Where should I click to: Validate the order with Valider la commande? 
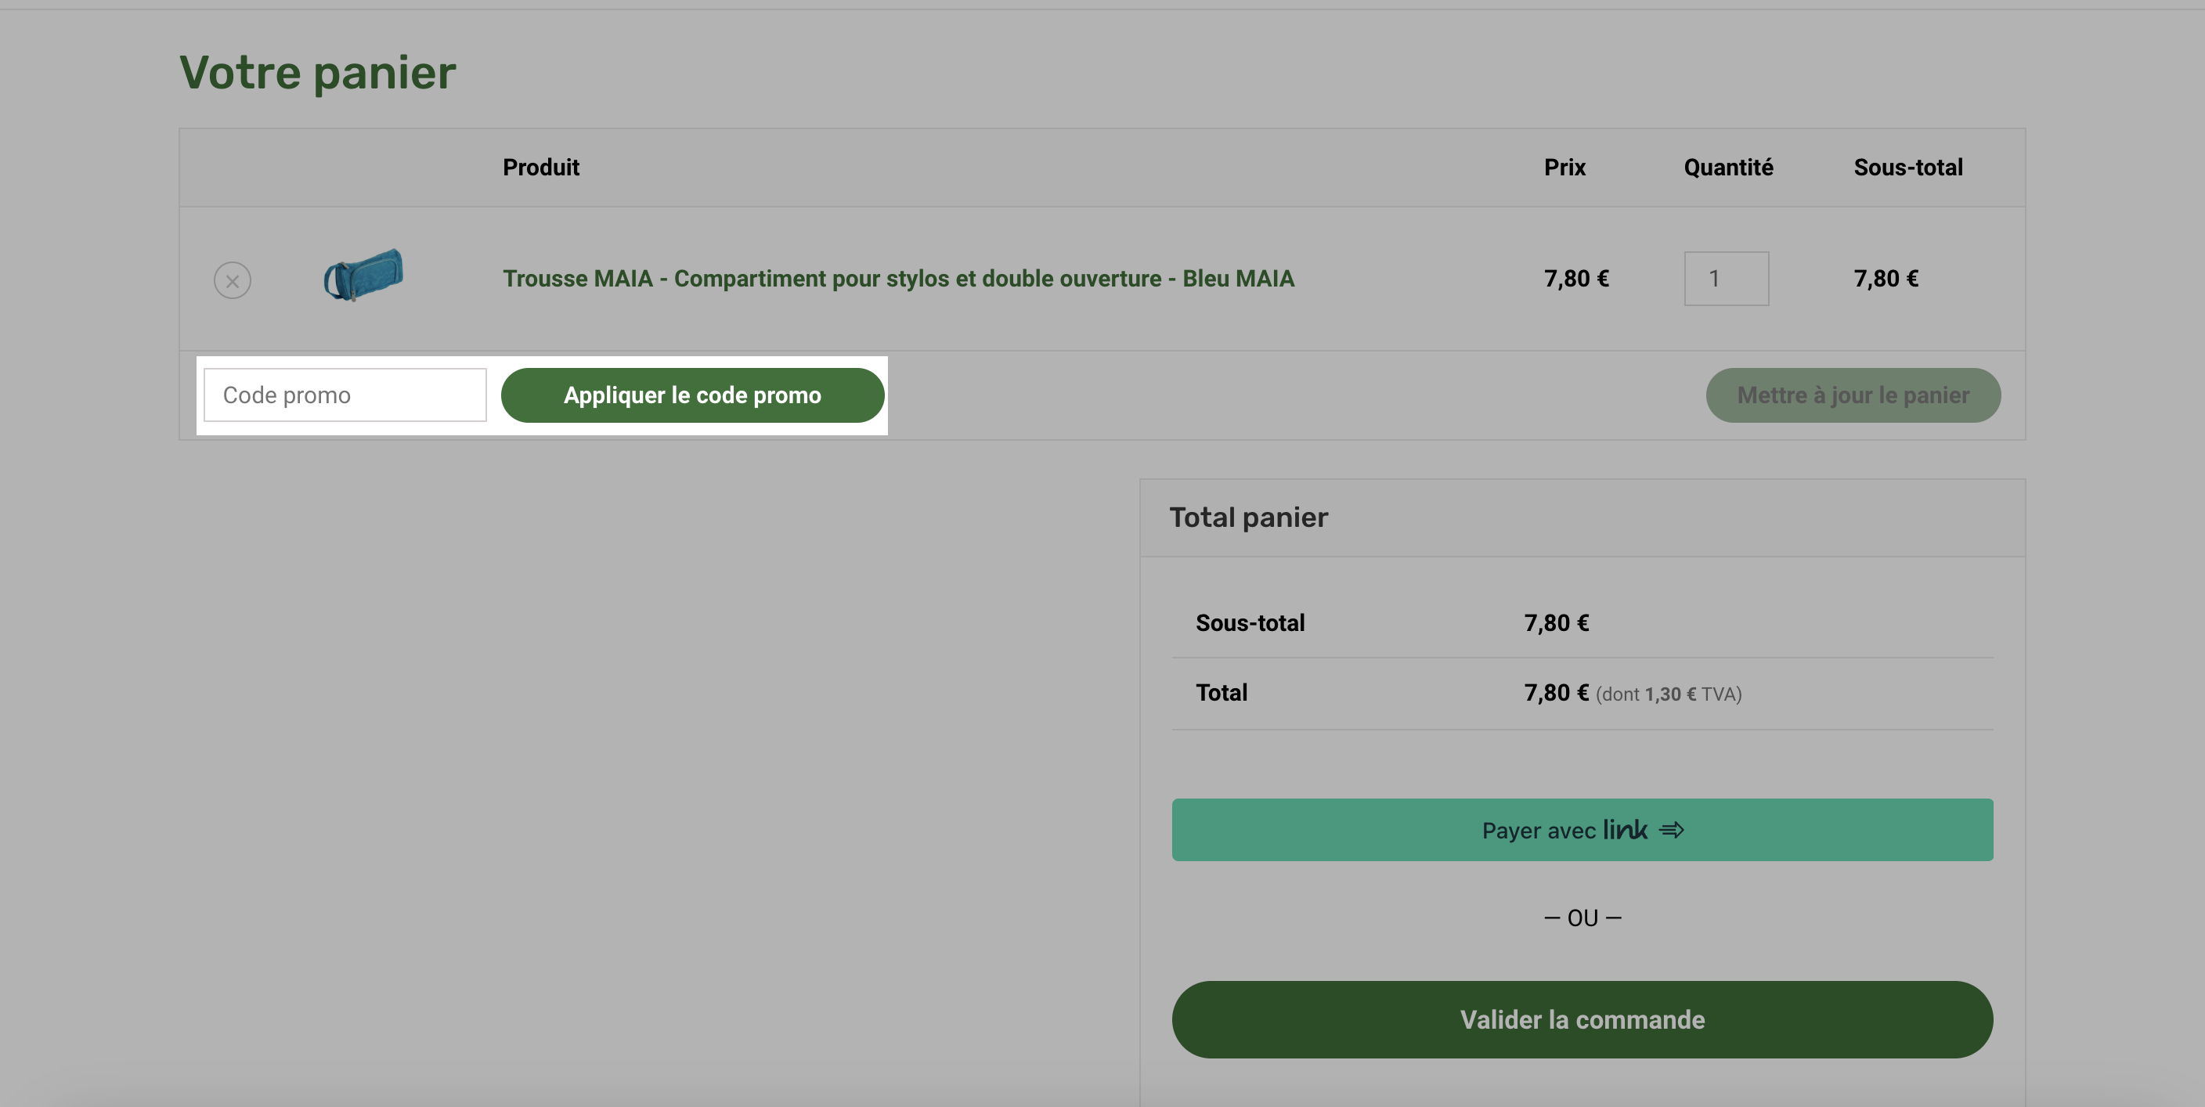tap(1582, 1019)
